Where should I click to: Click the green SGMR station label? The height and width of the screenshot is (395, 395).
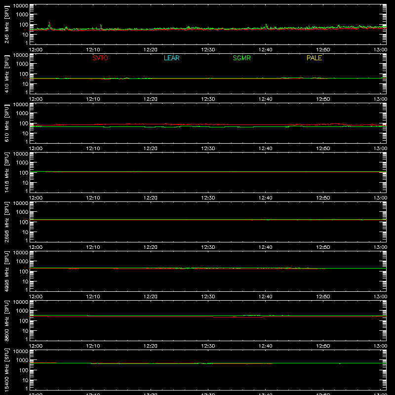[x=241, y=58]
